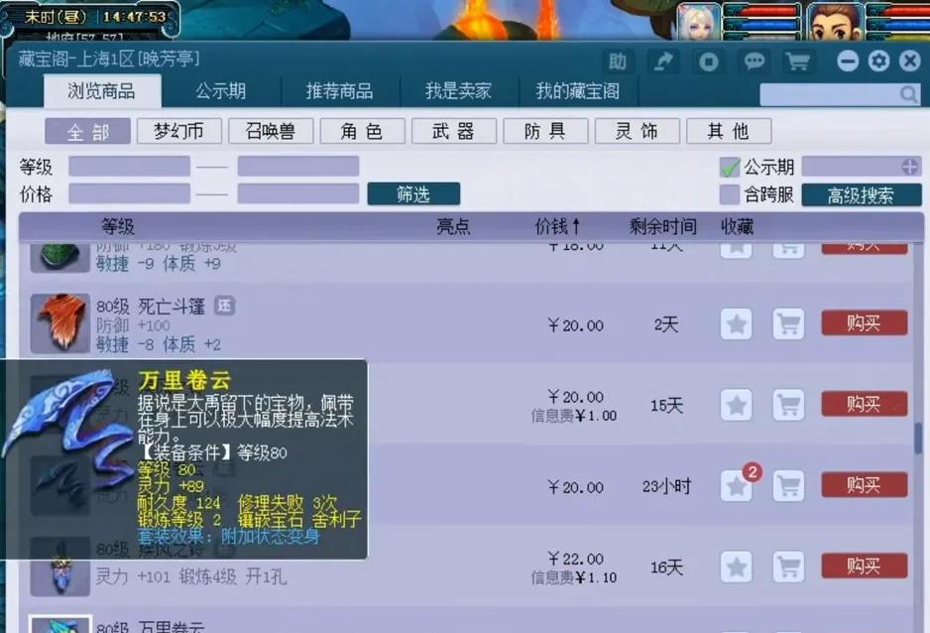Open 高级搜索 advanced search

point(861,195)
